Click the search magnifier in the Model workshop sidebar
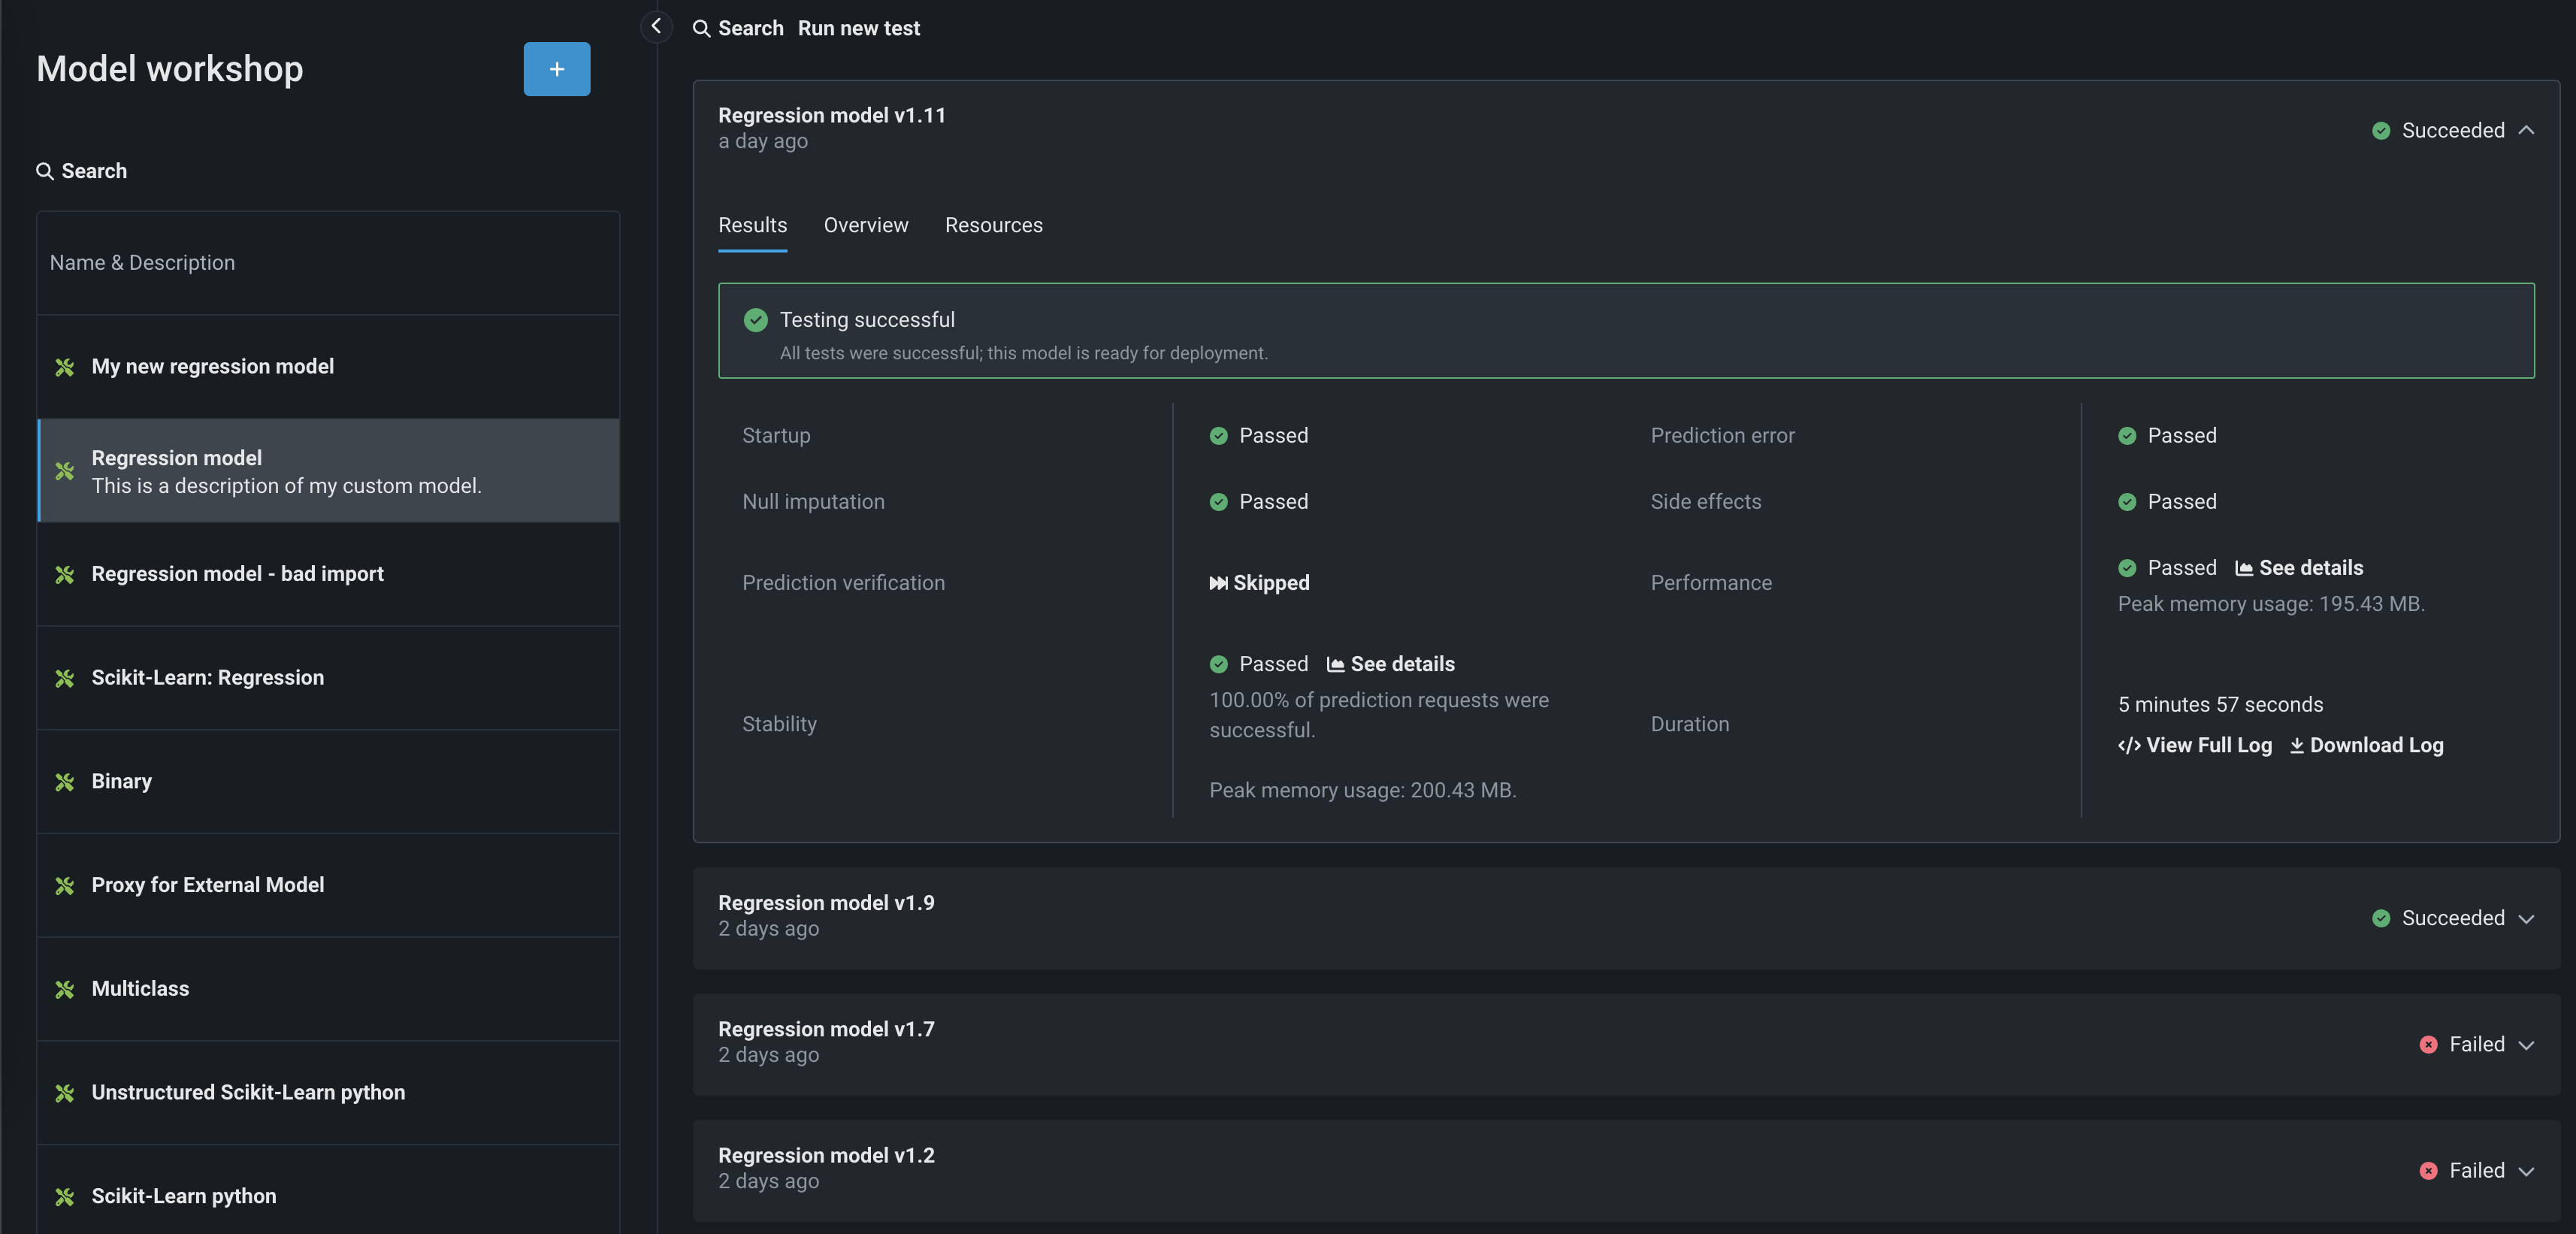The height and width of the screenshot is (1234, 2576). click(45, 171)
